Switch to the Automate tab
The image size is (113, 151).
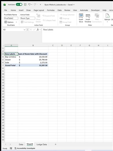(x=84, y=10)
